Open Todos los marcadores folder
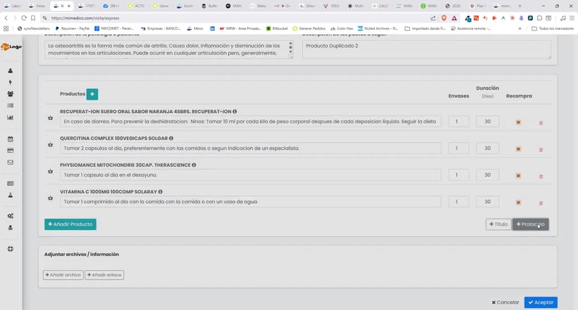 (553, 28)
